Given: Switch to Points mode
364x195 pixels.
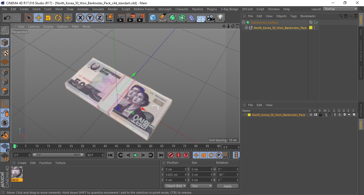Looking at the screenshot, I should tap(5, 72).
